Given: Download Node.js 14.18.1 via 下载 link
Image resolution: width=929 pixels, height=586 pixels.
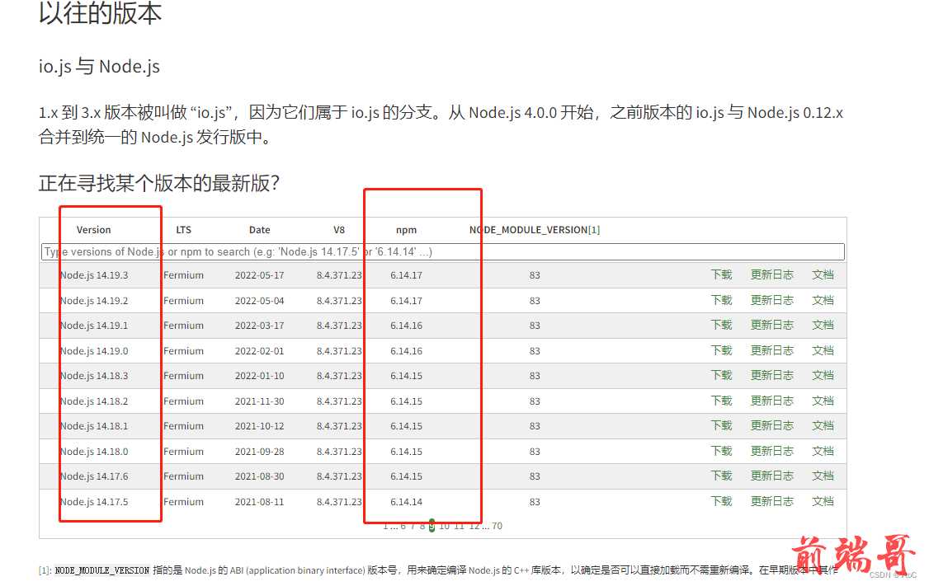Looking at the screenshot, I should coord(722,425).
